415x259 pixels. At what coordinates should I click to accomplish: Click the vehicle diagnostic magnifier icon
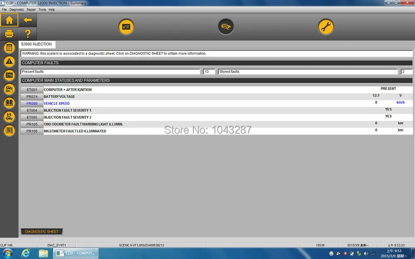[226, 27]
